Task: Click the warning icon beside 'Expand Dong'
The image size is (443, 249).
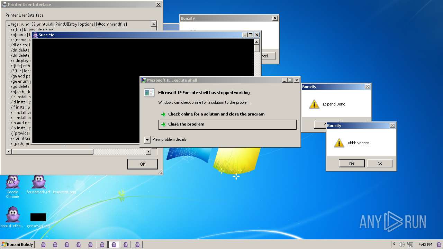Action: pos(314,104)
